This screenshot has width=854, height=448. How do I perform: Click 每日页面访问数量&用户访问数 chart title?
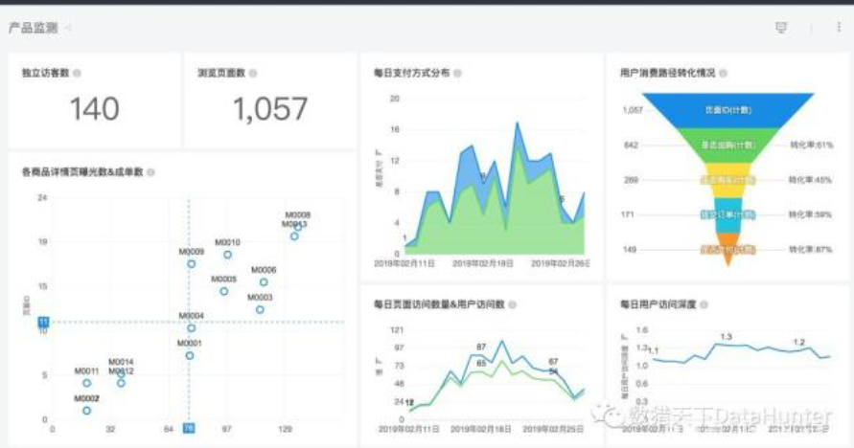pyautogui.click(x=439, y=305)
